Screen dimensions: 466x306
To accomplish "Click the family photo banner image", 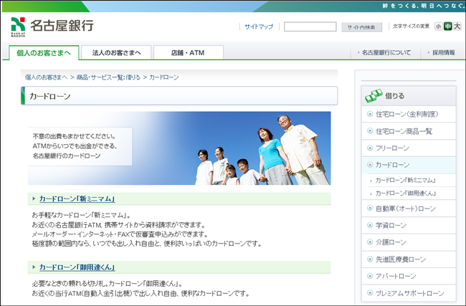I will click(179, 148).
